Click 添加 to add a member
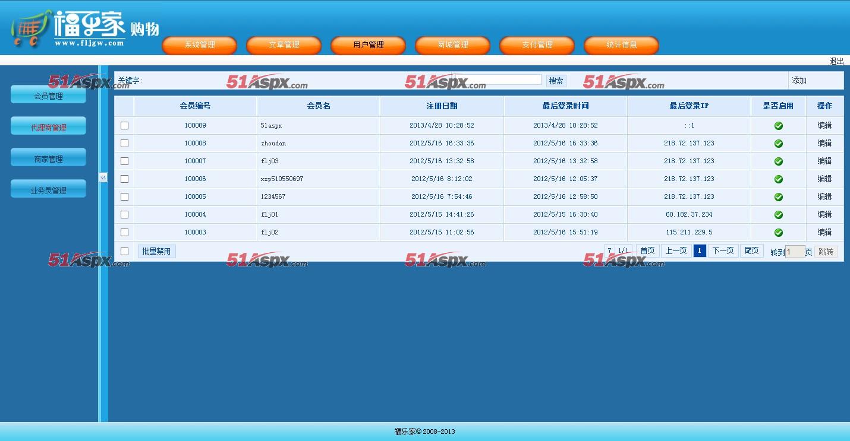The width and height of the screenshot is (850, 441). point(799,81)
